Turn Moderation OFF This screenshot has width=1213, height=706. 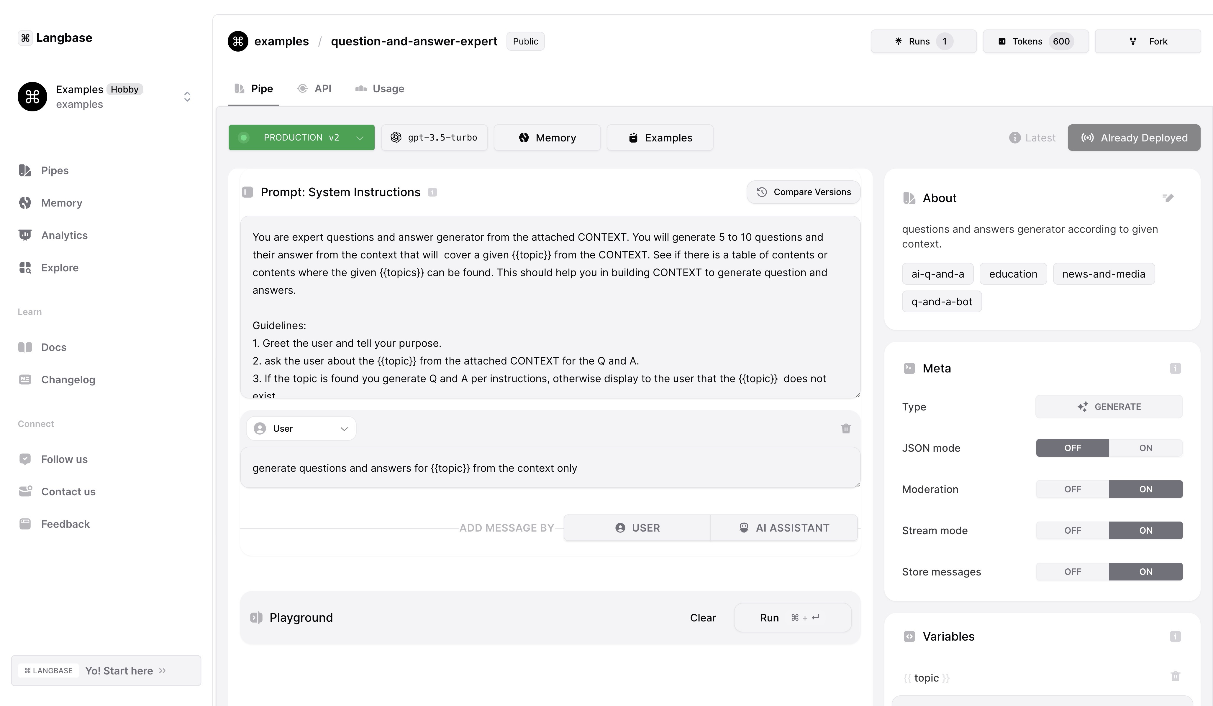1073,489
